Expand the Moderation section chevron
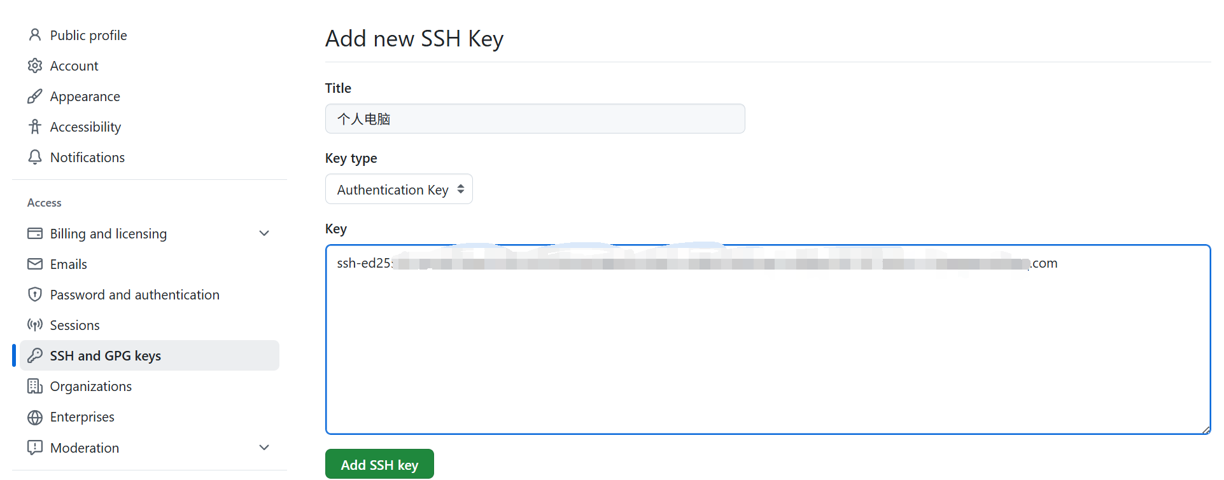The width and height of the screenshot is (1224, 480). [264, 448]
